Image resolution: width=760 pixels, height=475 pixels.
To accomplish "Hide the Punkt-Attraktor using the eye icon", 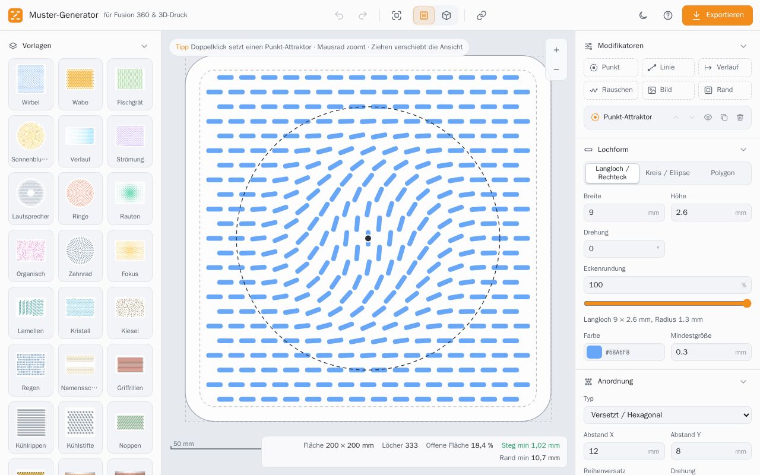I will pyautogui.click(x=708, y=118).
